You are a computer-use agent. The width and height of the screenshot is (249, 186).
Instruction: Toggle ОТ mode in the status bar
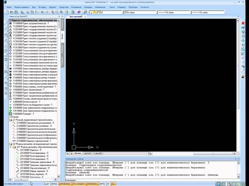(108, 184)
